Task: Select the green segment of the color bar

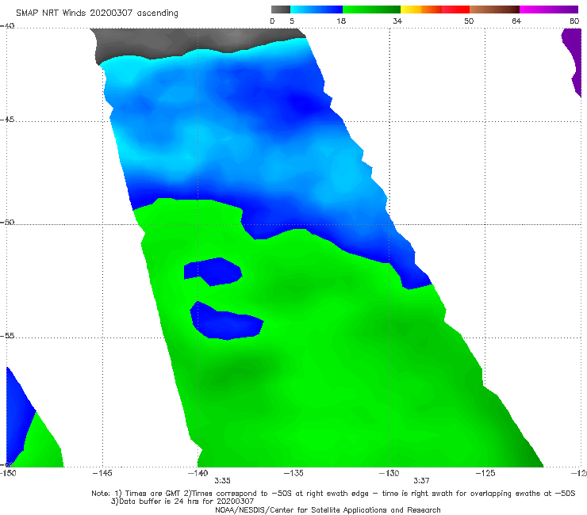Action: [371, 10]
